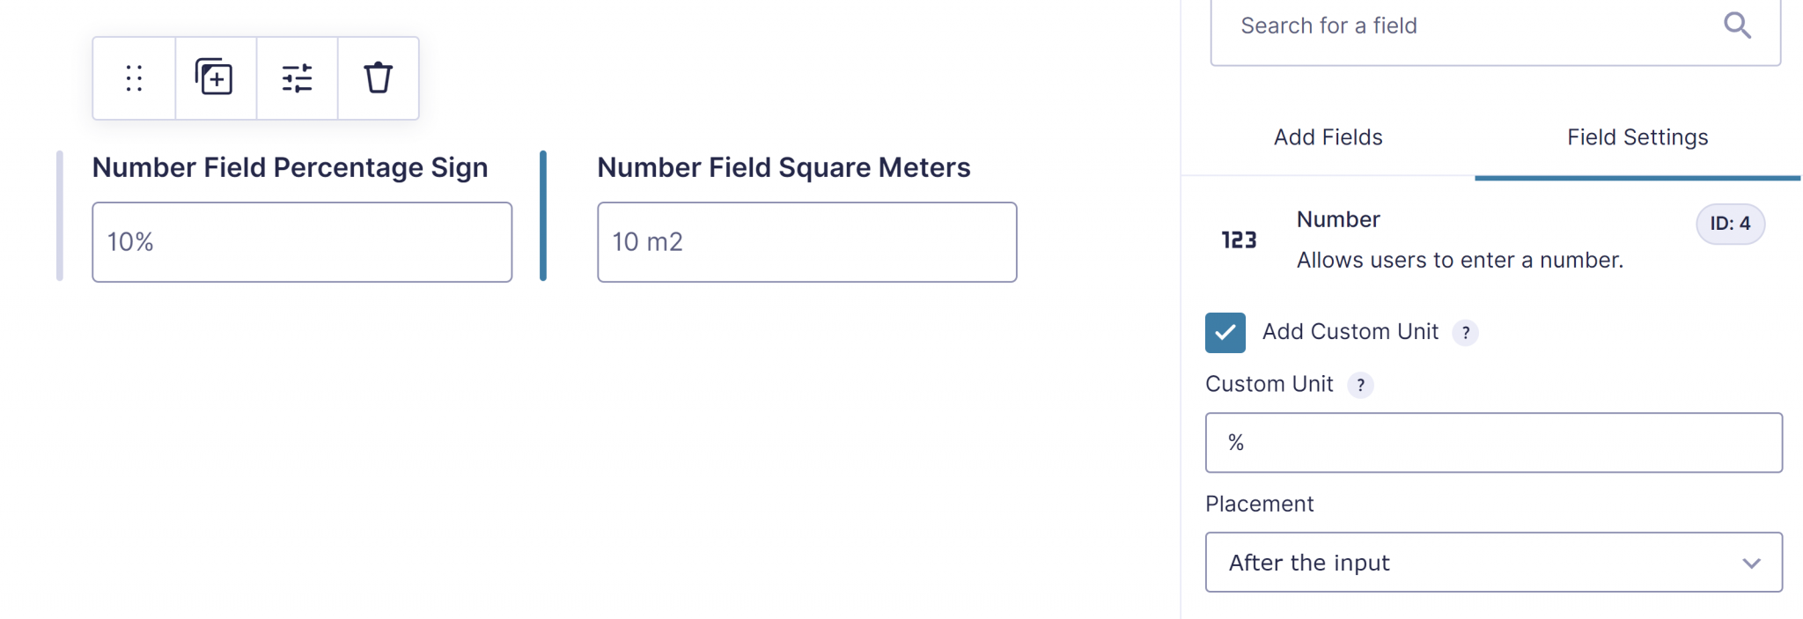
Task: Click the 123 Number field type icon
Action: pos(1238,238)
